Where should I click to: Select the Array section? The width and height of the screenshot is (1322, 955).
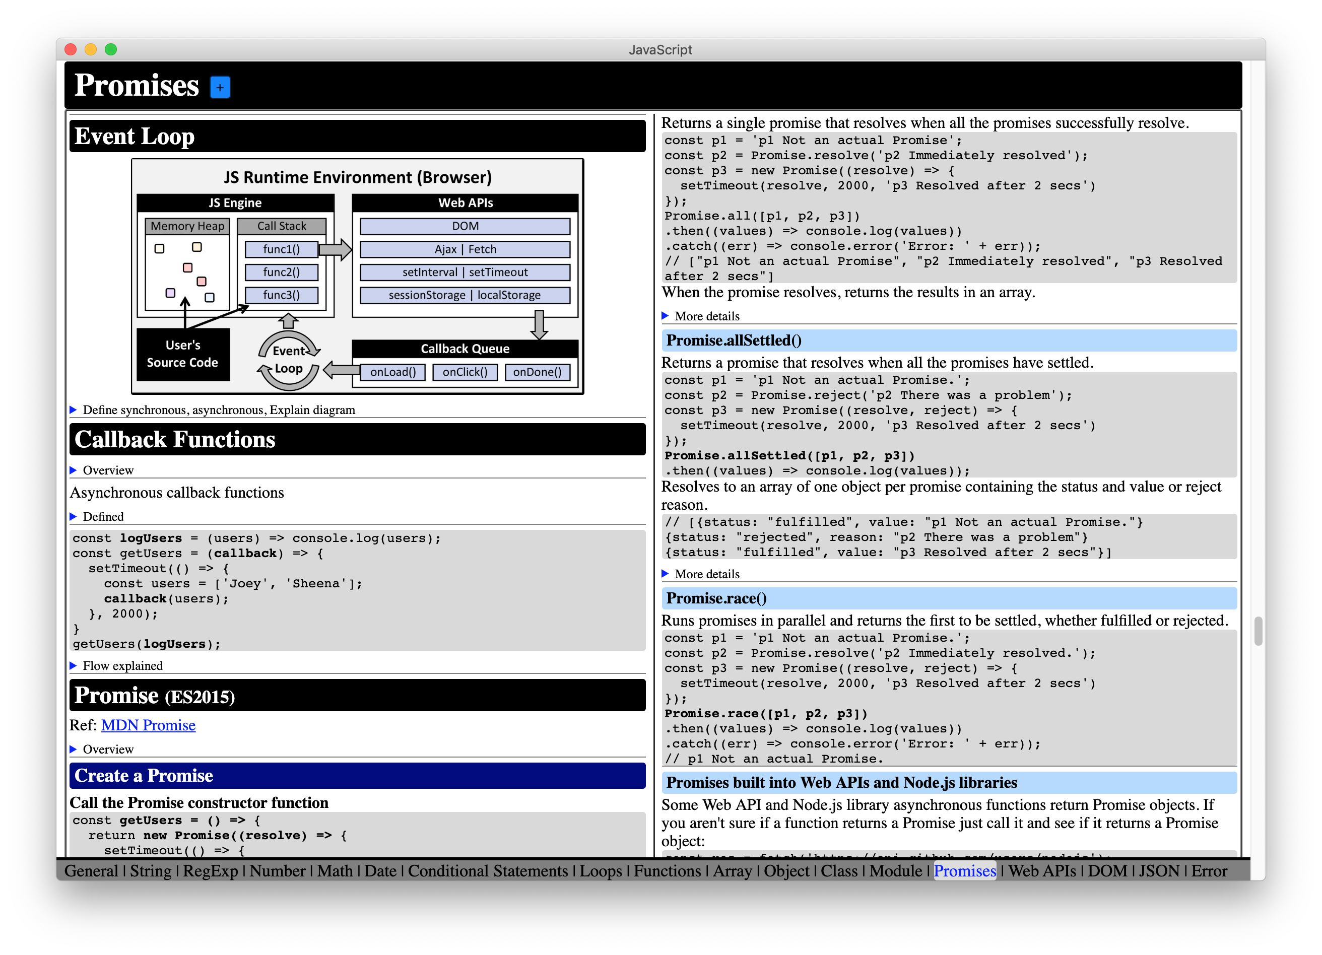(733, 870)
